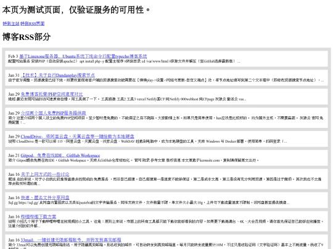Click the summary under 哔哩哔哩下载方案
The image size is (333, 249).
(x=166, y=224)
